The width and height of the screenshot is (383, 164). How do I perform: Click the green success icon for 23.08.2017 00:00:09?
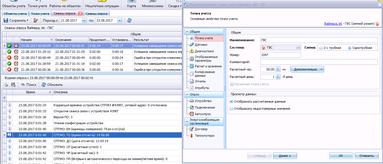tap(9, 45)
